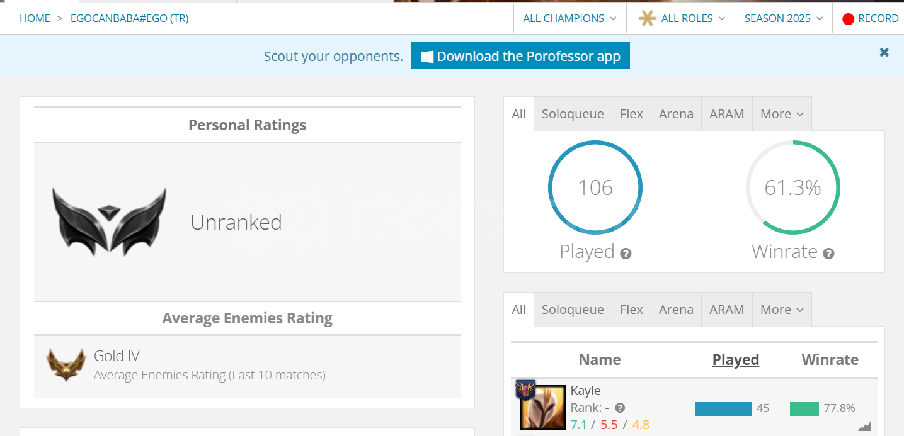Click Kayle's 45 games played value
The image size is (904, 436).
[x=763, y=408]
